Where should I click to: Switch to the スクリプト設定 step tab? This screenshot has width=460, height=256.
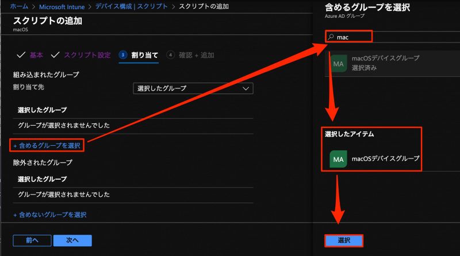pos(87,55)
